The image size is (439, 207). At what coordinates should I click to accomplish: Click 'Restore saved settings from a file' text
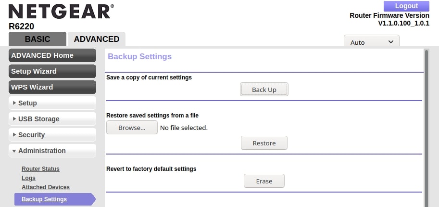[x=152, y=115]
